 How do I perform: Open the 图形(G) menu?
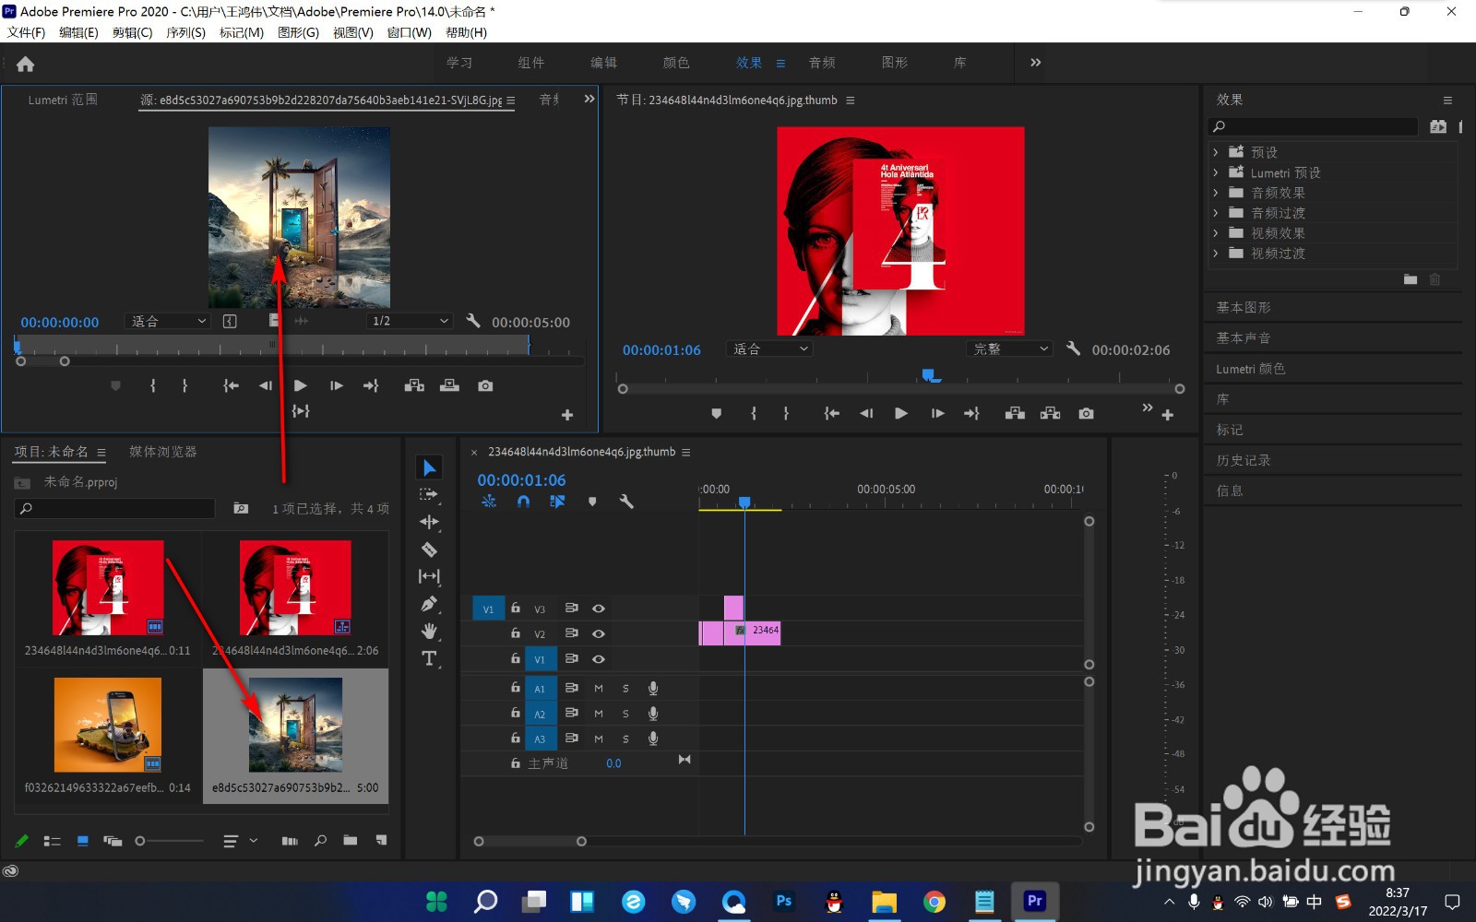tap(298, 32)
